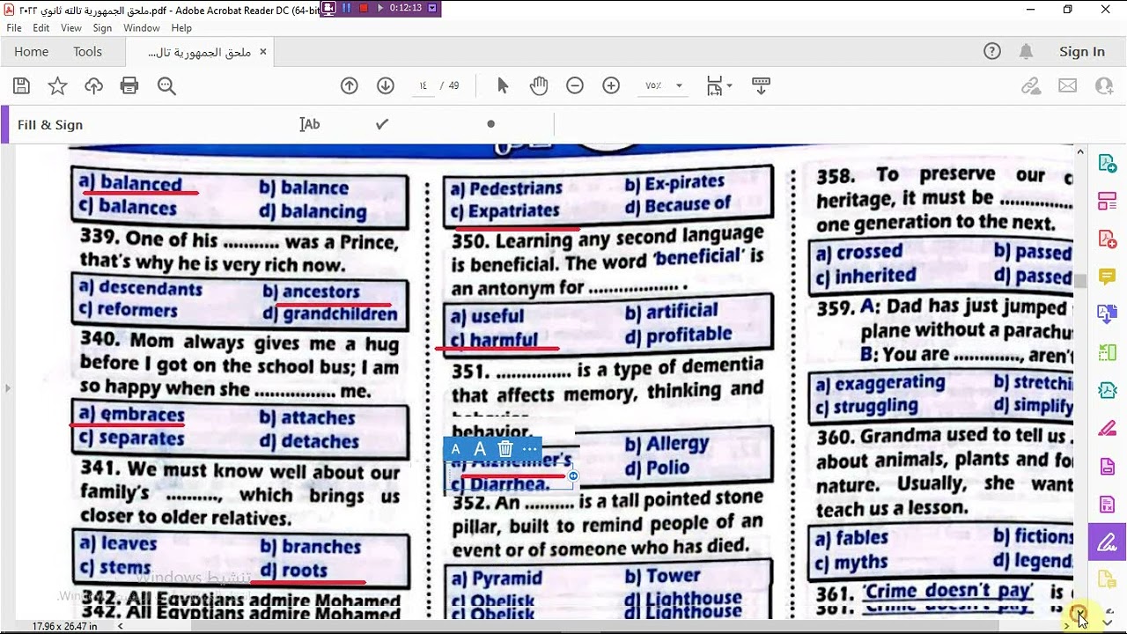Open the View menu
The width and height of the screenshot is (1127, 634).
(71, 28)
